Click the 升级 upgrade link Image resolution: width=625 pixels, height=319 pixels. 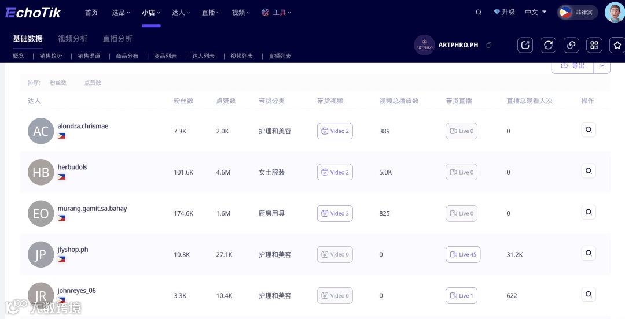(x=508, y=12)
